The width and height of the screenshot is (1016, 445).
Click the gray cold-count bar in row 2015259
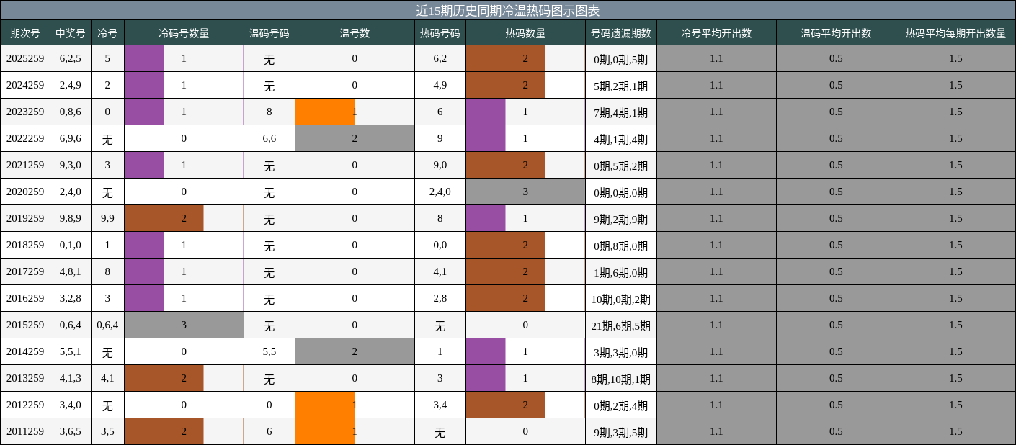click(184, 325)
